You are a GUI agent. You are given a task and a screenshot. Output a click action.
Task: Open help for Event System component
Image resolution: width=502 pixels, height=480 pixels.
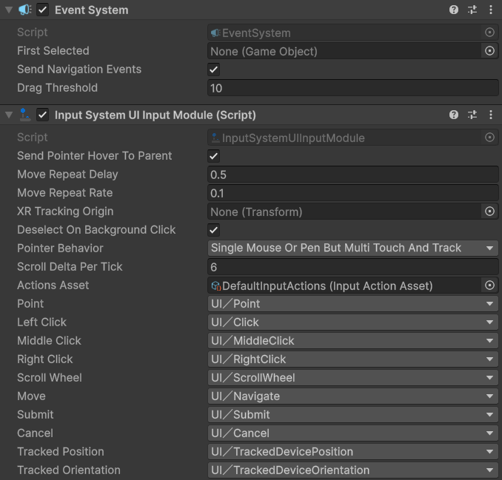click(x=454, y=10)
